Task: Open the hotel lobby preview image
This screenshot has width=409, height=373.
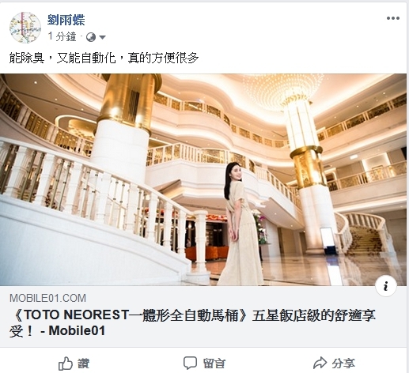Action: [203, 179]
